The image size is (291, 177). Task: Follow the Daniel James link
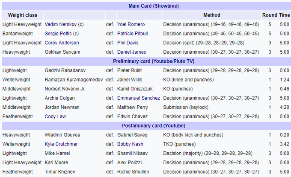[131, 52]
